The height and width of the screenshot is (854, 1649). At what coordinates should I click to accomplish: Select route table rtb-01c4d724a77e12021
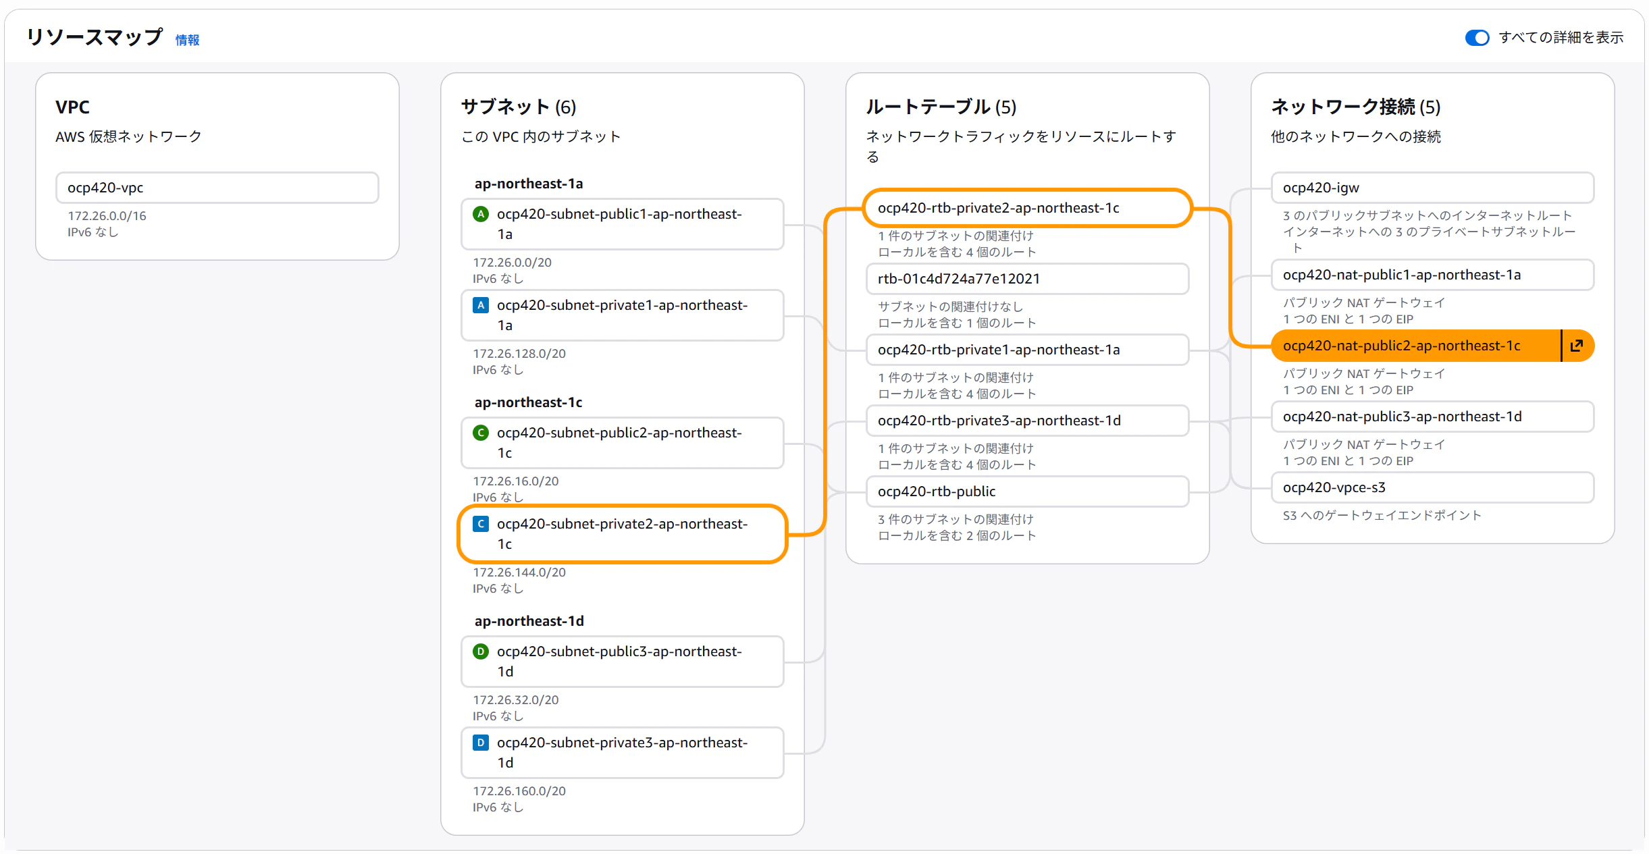[x=1028, y=279]
